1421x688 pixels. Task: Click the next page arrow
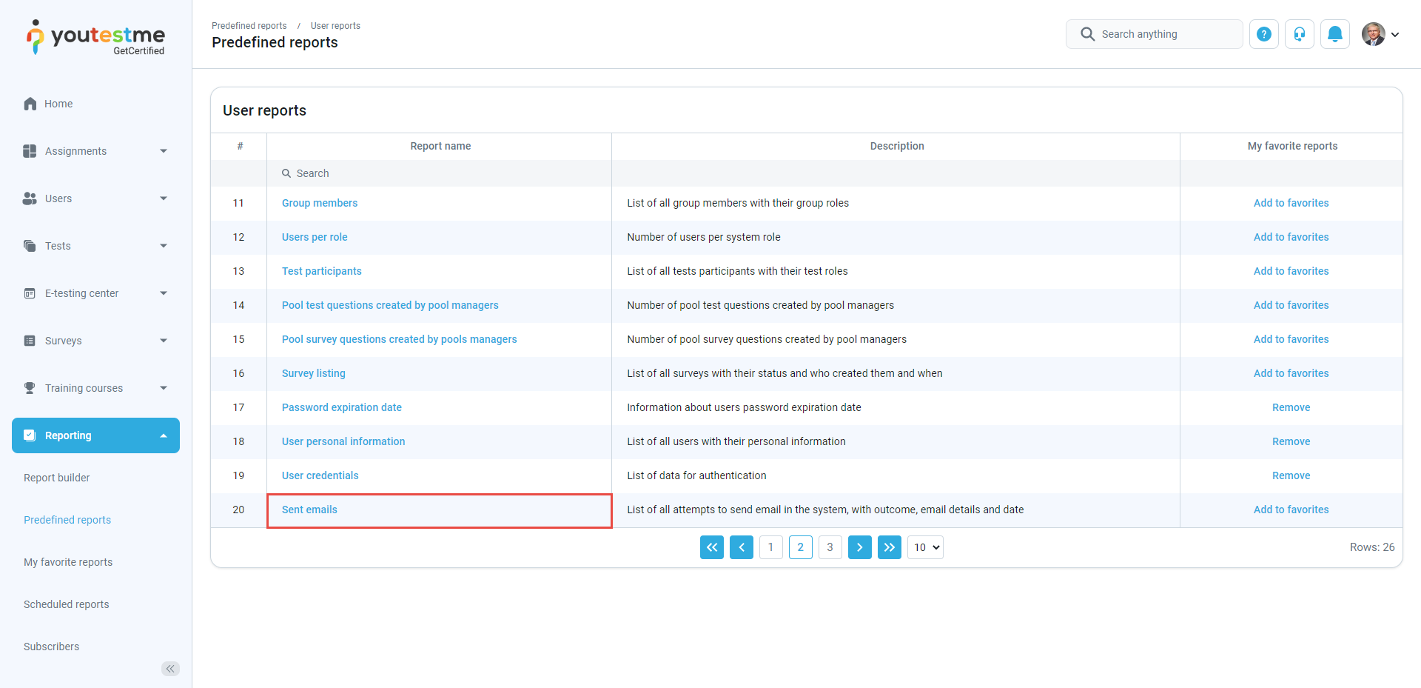pos(859,547)
